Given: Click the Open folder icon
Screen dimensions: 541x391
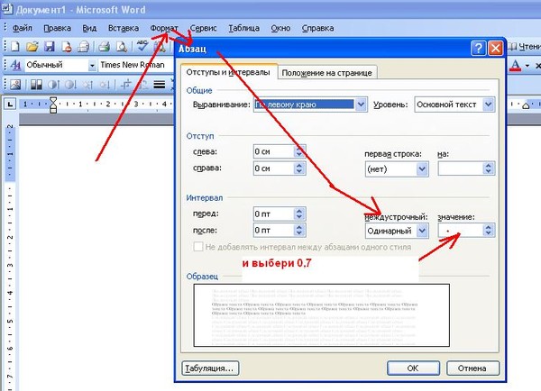Looking at the screenshot, I should (32, 46).
